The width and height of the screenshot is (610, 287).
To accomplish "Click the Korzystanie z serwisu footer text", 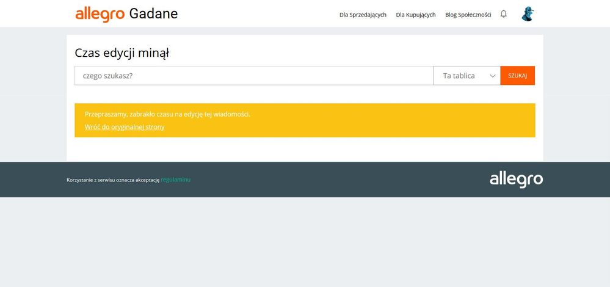I will 113,180.
